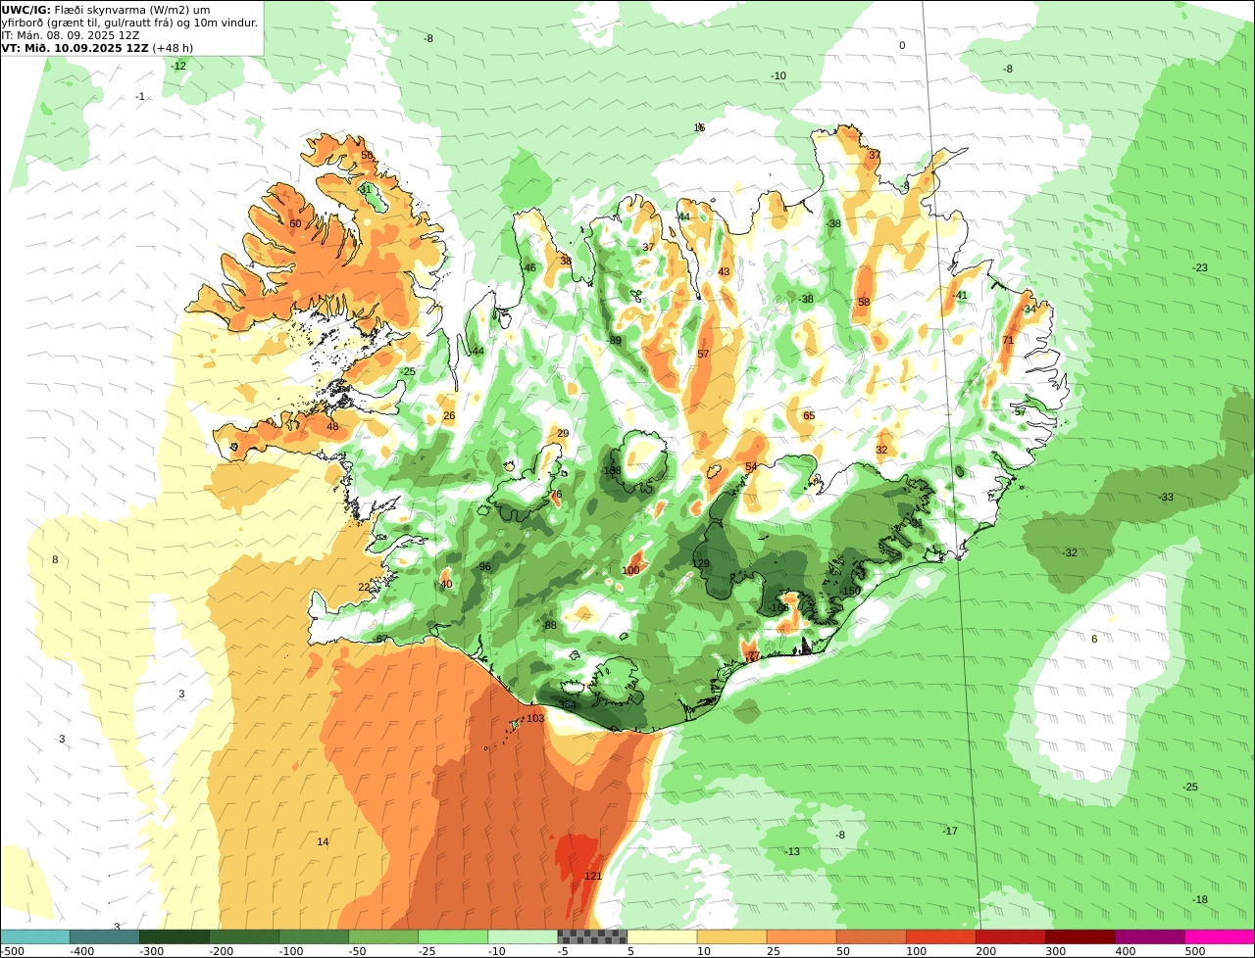The height and width of the screenshot is (958, 1255).
Task: Select the map value 6 in the white ocean patch
Action: point(1094,639)
